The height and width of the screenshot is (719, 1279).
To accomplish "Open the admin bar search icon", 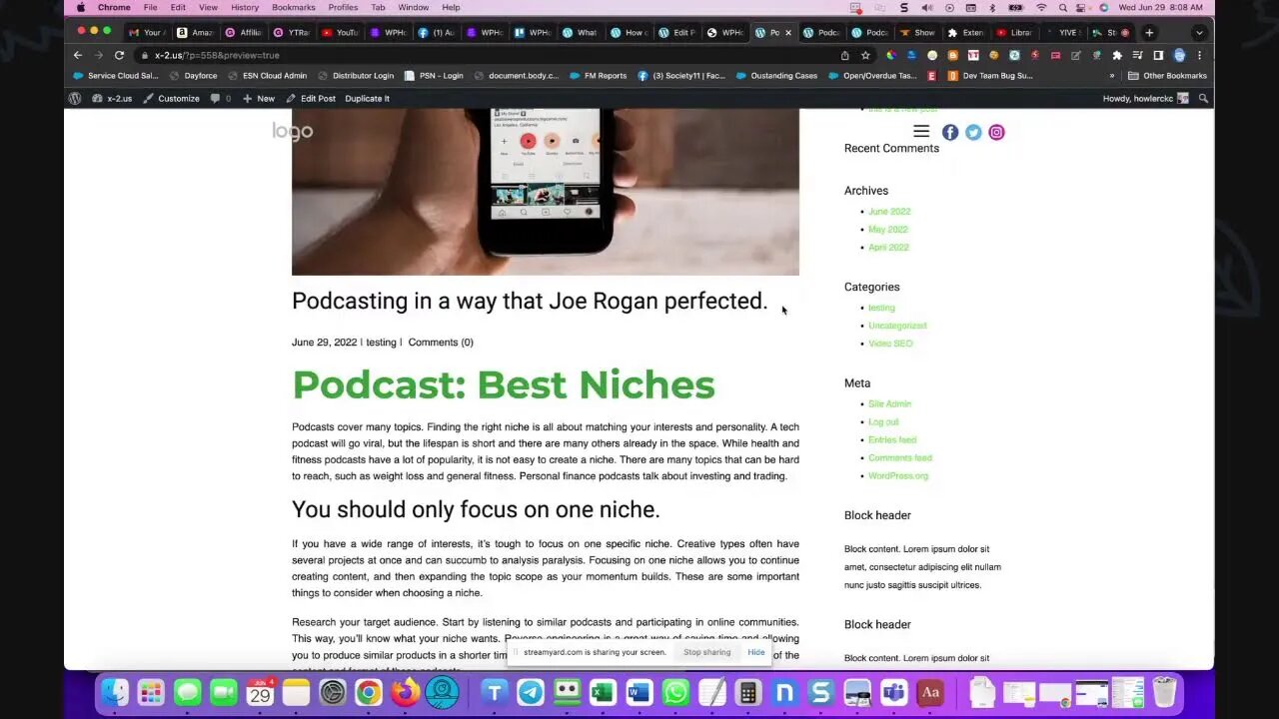I will [x=1203, y=98].
